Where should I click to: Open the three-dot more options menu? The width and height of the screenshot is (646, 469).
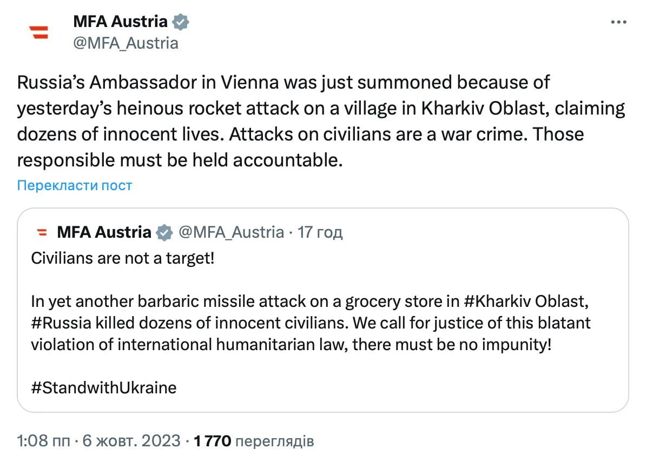[618, 22]
